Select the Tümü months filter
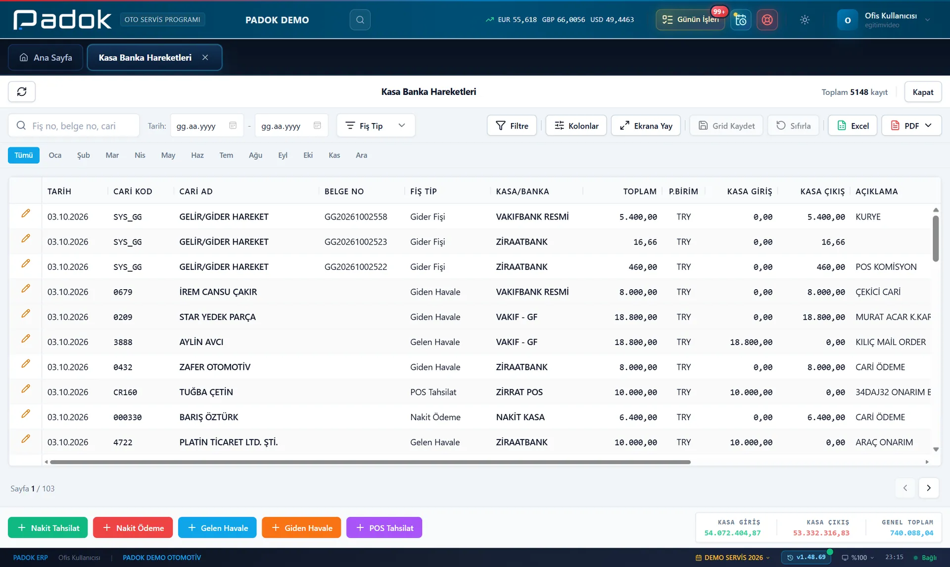This screenshot has height=567, width=950. [x=23, y=155]
